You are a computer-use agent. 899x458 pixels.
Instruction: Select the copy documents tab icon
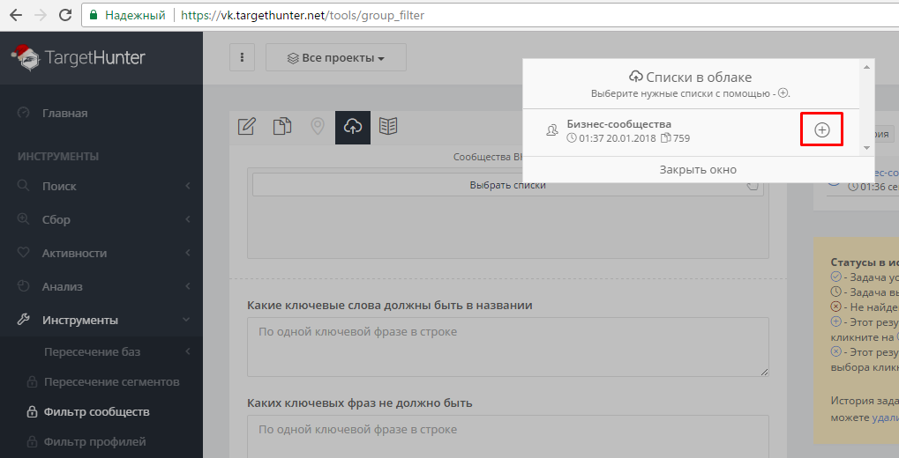point(282,127)
